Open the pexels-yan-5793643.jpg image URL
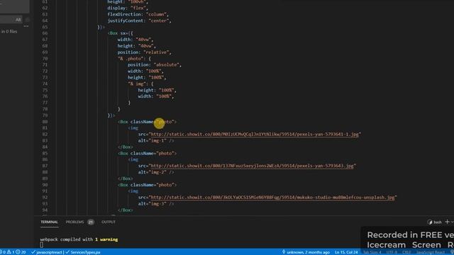The image size is (454, 255). click(252, 166)
